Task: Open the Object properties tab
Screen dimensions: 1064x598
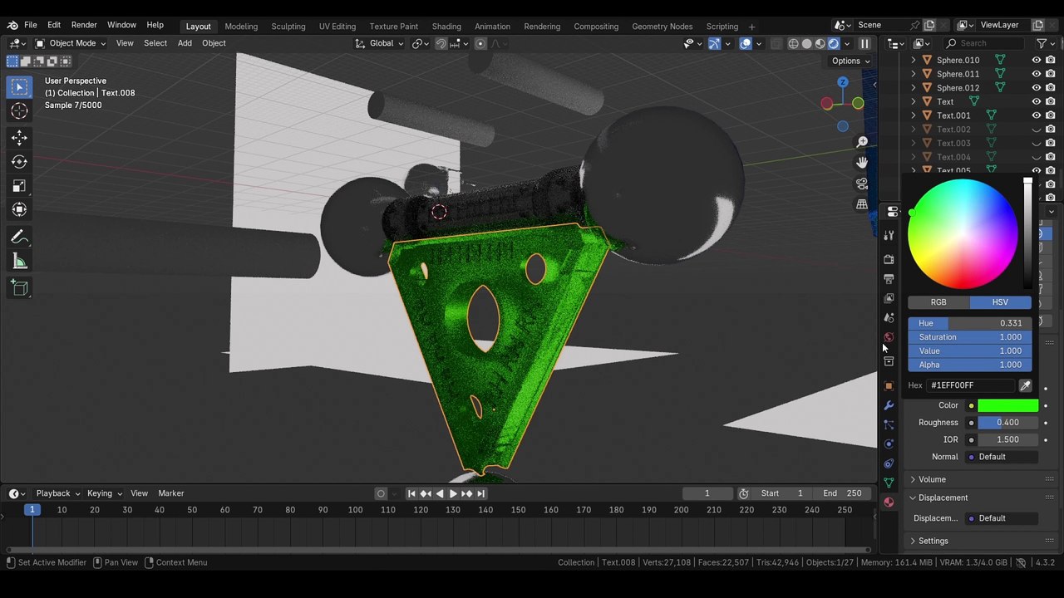Action: [889, 385]
